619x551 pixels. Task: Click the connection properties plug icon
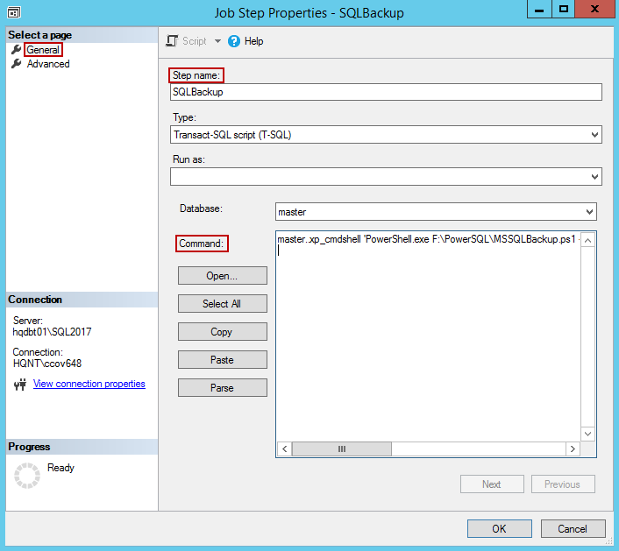(x=20, y=385)
